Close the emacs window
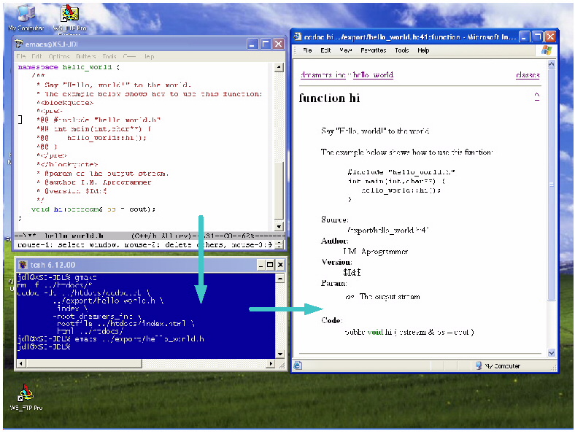This screenshot has height=434, width=575. [x=279, y=44]
